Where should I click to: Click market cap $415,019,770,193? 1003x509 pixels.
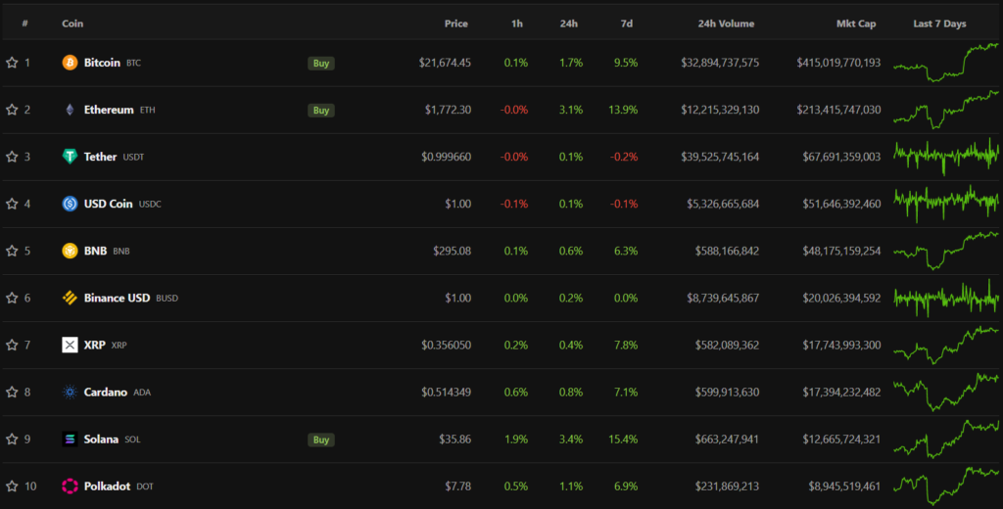click(x=838, y=63)
